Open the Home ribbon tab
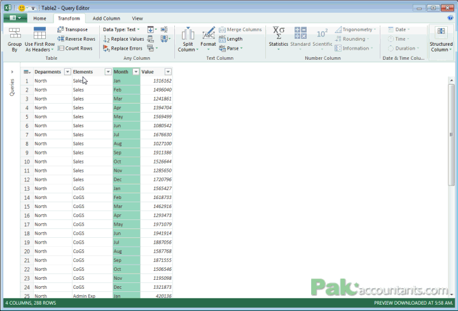 (x=39, y=18)
